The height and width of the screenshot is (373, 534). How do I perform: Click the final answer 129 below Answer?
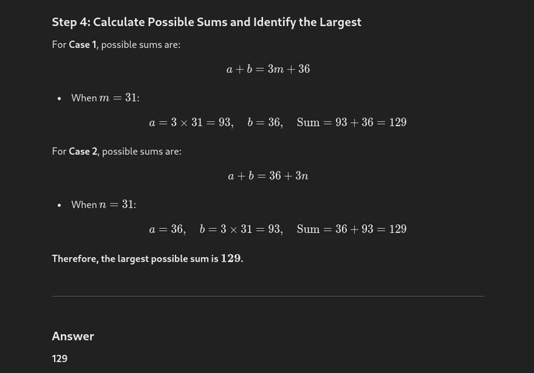59,359
